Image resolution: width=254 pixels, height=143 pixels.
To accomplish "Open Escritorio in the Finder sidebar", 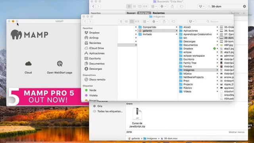I will [x=95, y=58].
